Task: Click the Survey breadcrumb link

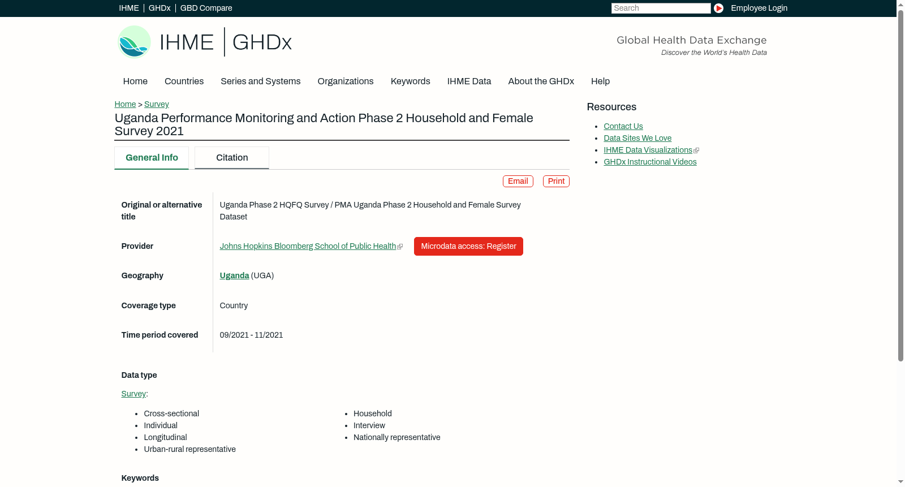Action: (x=157, y=104)
